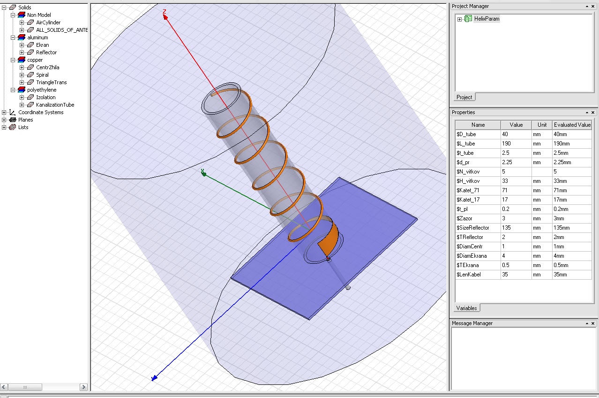Viewport: 599px width, 398px height.
Task: Expand the Reflector object node
Action: 22,52
